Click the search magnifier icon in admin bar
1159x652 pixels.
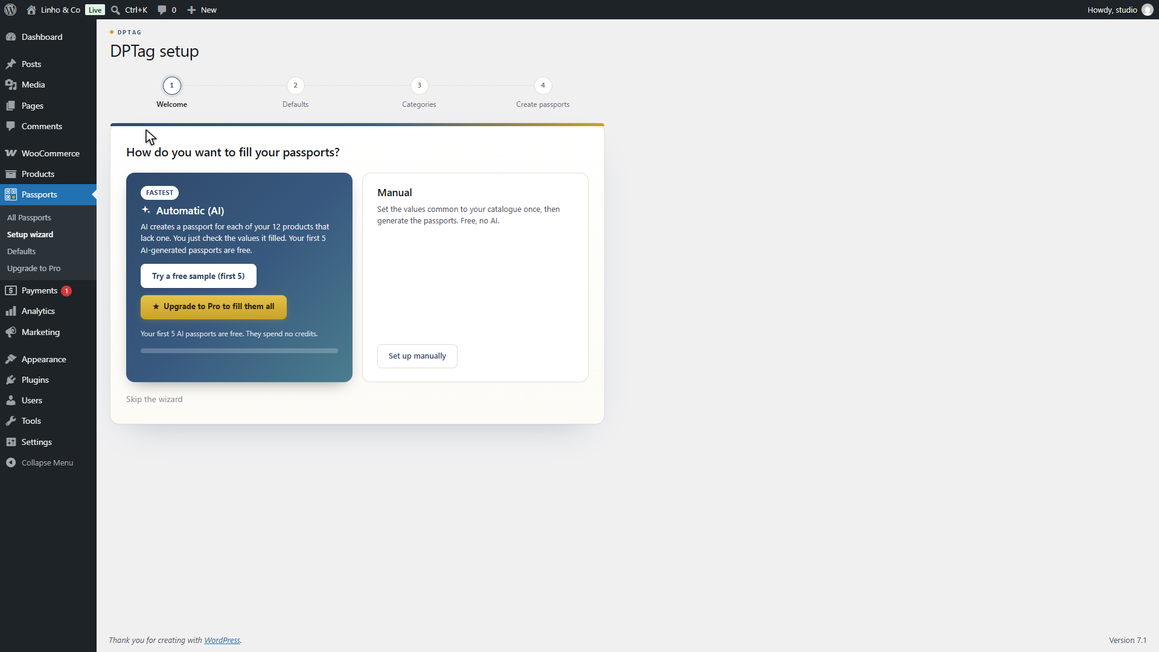[x=115, y=10]
